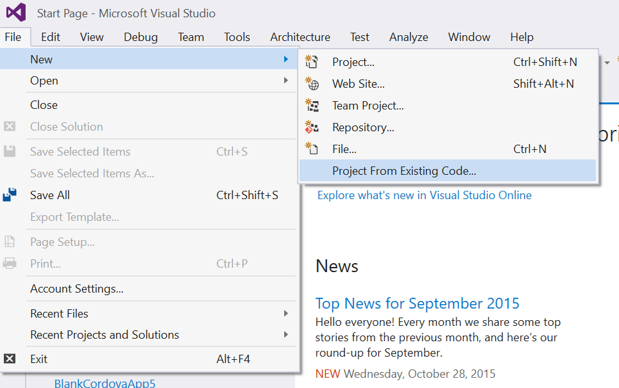
Task: Click the Exit icon in File menu
Action: [10, 359]
